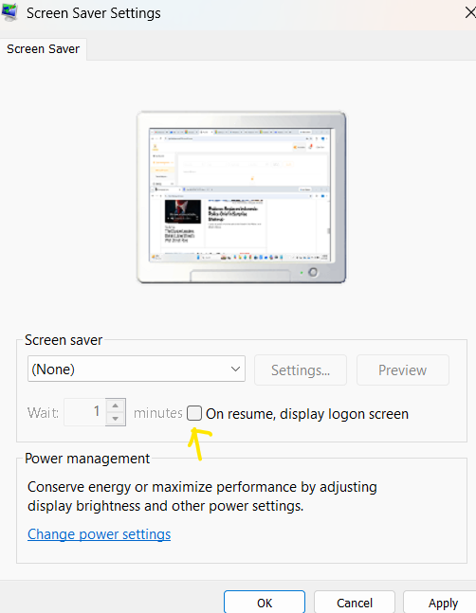
Task: Click the Preview button
Action: 402,370
